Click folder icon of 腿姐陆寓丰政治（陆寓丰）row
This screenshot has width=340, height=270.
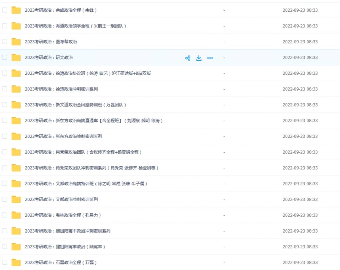[x=16, y=247]
